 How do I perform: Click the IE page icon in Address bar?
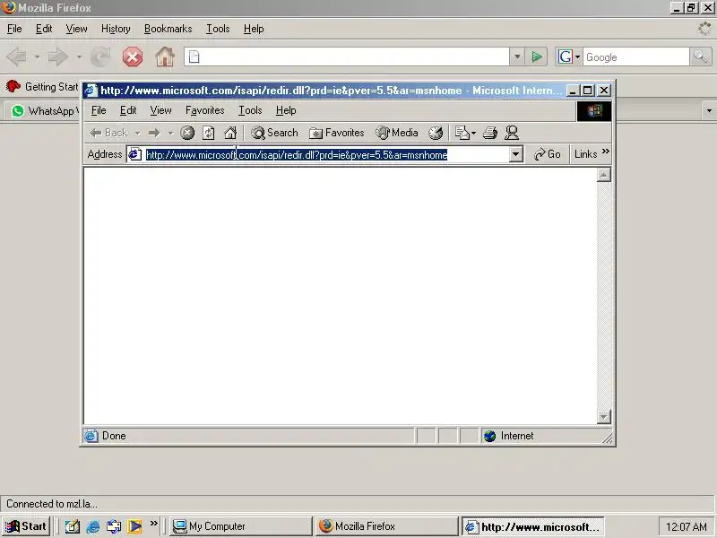135,154
